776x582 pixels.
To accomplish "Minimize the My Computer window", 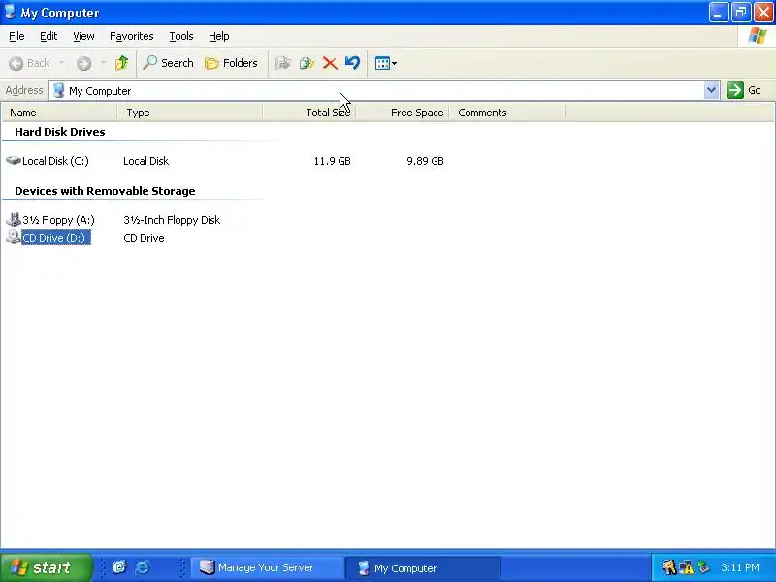I will coord(719,13).
